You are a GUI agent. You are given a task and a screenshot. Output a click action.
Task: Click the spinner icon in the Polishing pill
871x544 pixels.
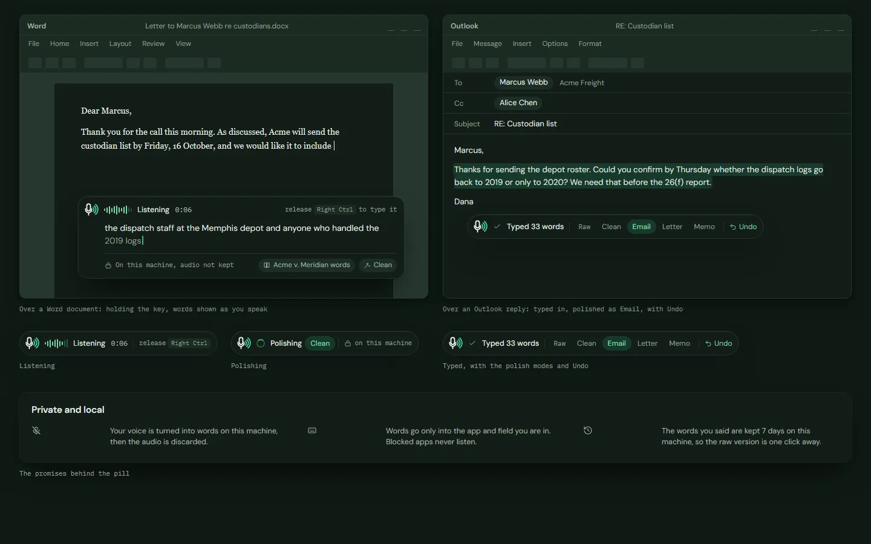point(261,343)
